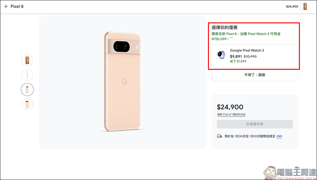The width and height of the screenshot is (317, 180).
Task: Select the patterned front-screen thumbnail
Action: 27,60
